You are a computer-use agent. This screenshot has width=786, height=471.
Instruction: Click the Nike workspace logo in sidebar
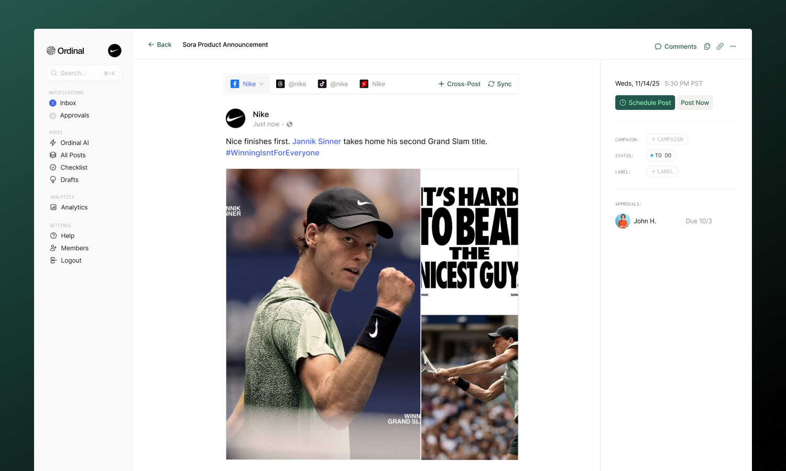pos(115,50)
